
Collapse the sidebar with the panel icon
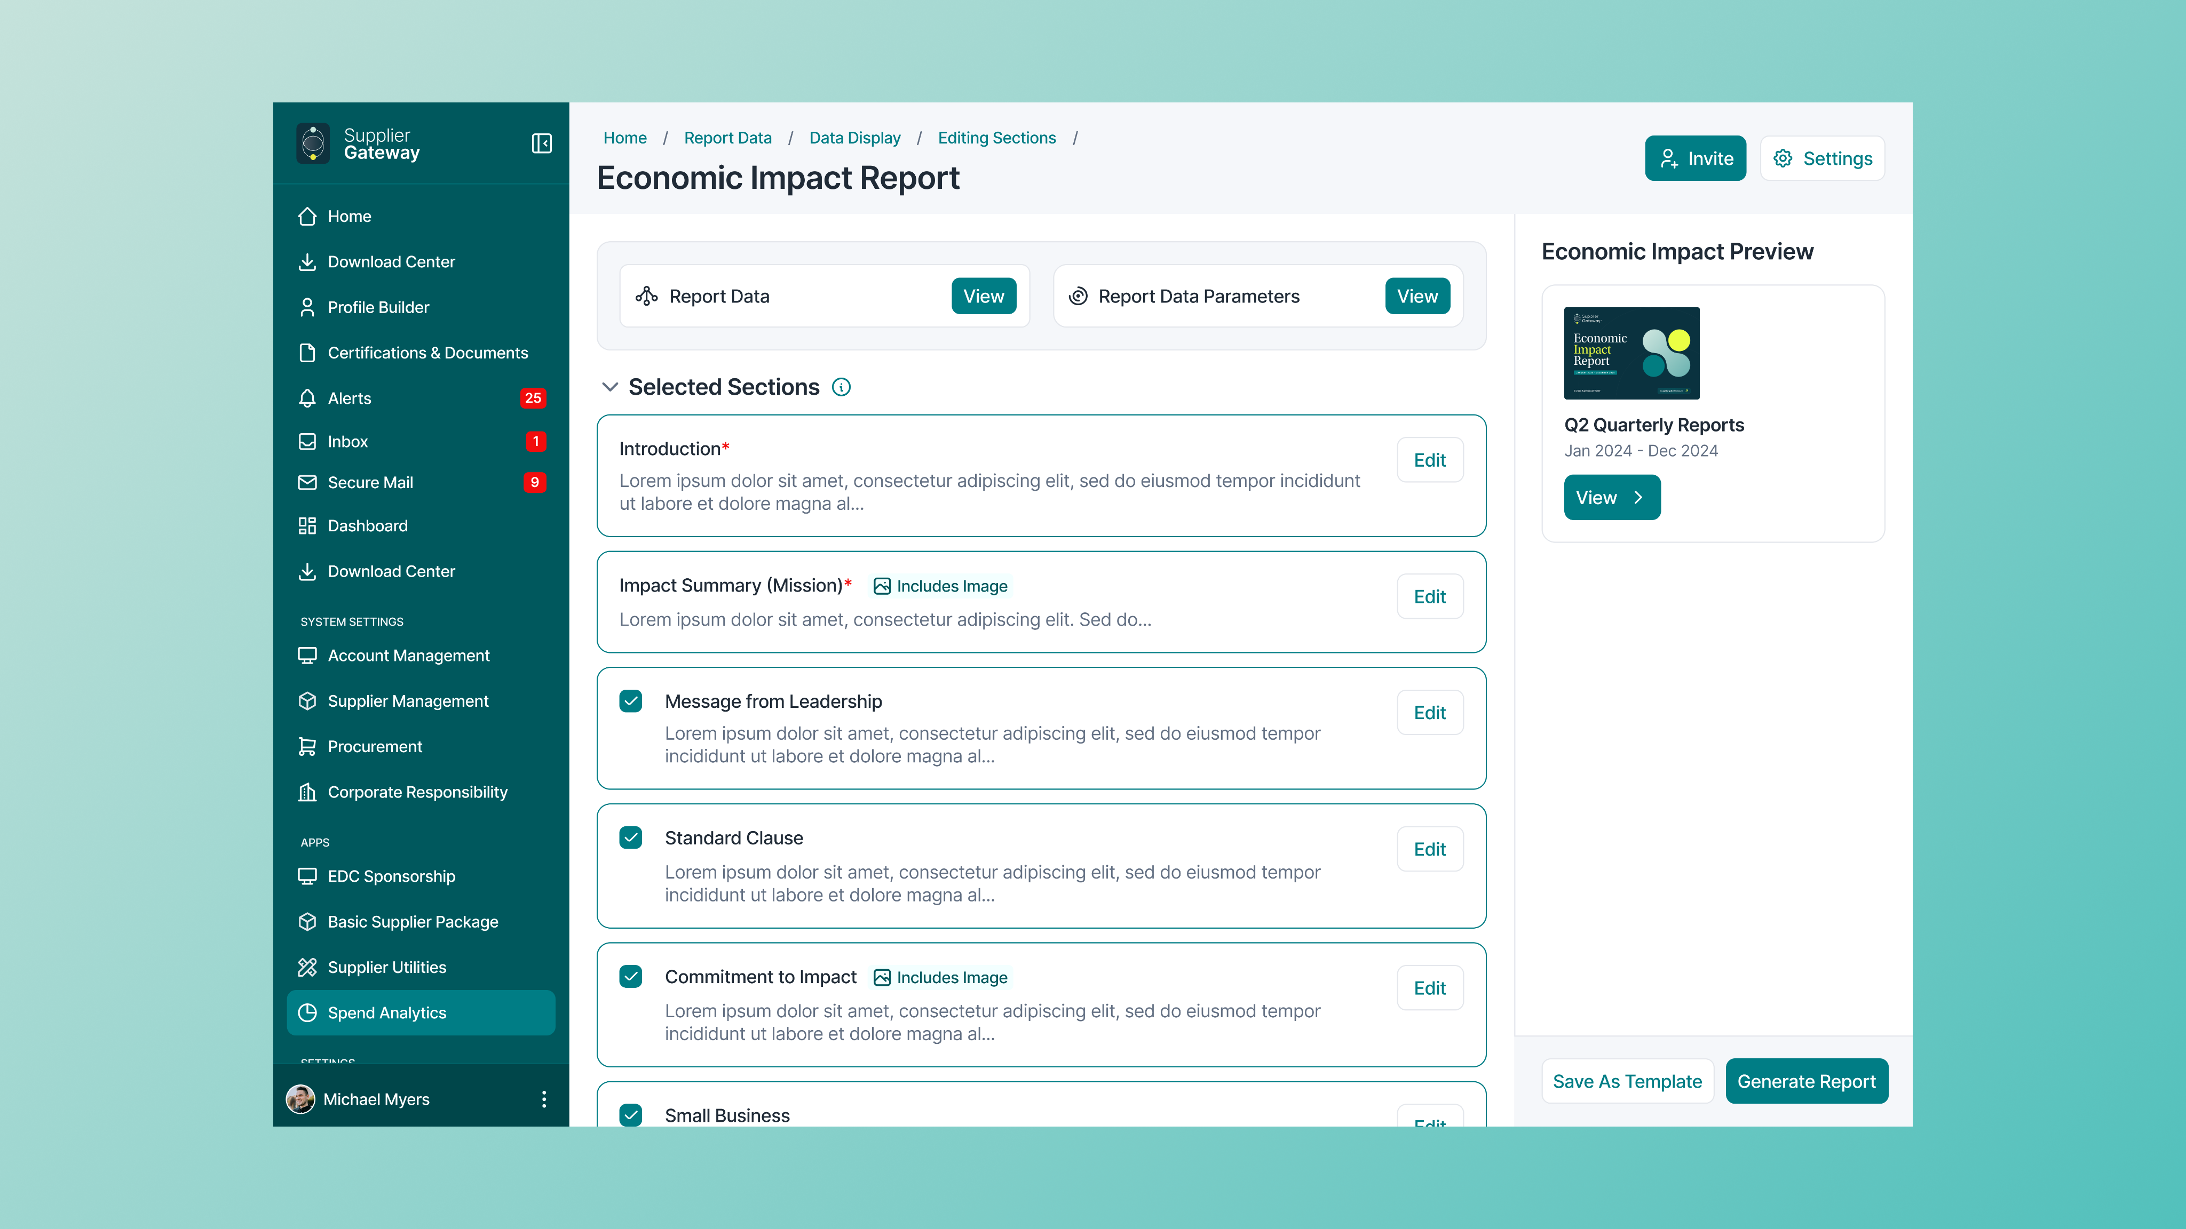(541, 143)
